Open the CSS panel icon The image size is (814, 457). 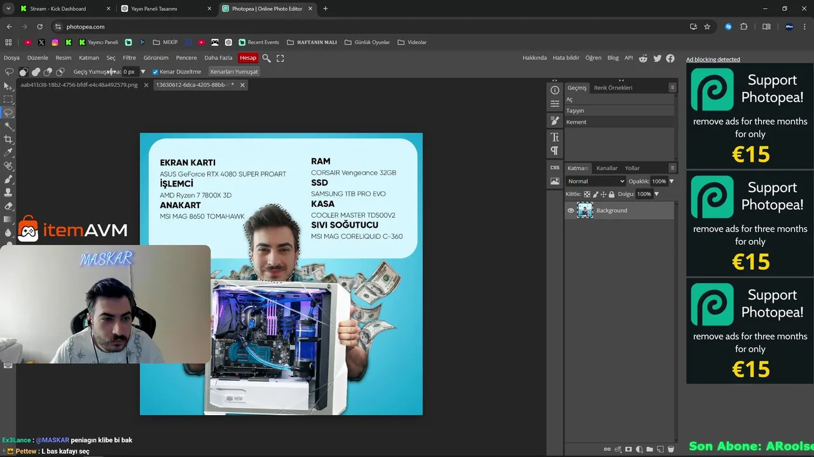click(555, 168)
